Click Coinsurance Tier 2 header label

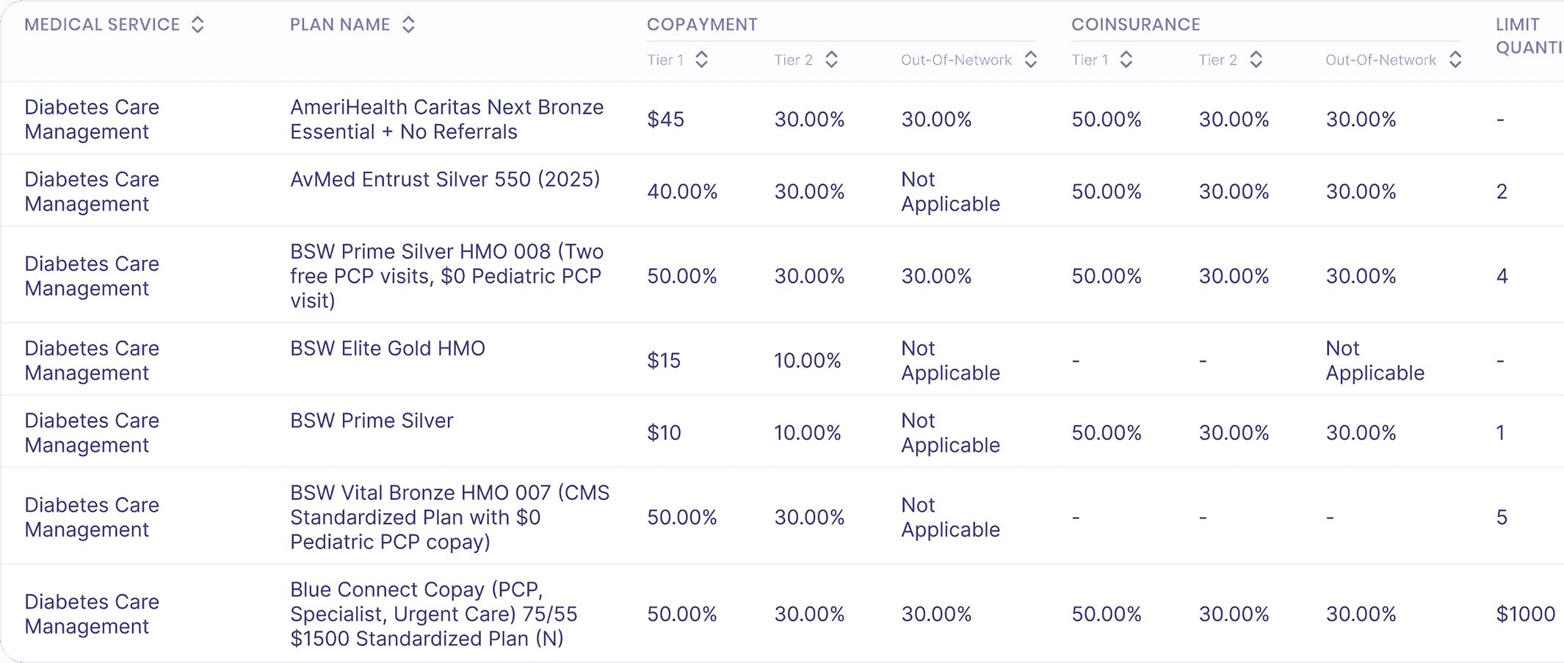click(x=1217, y=60)
